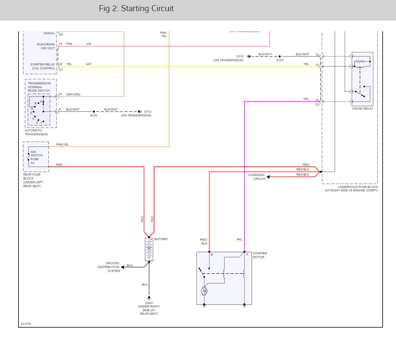This screenshot has width=396, height=346.
Task: Click 'BLK' label on ground distribution wire
Action: (x=129, y=265)
